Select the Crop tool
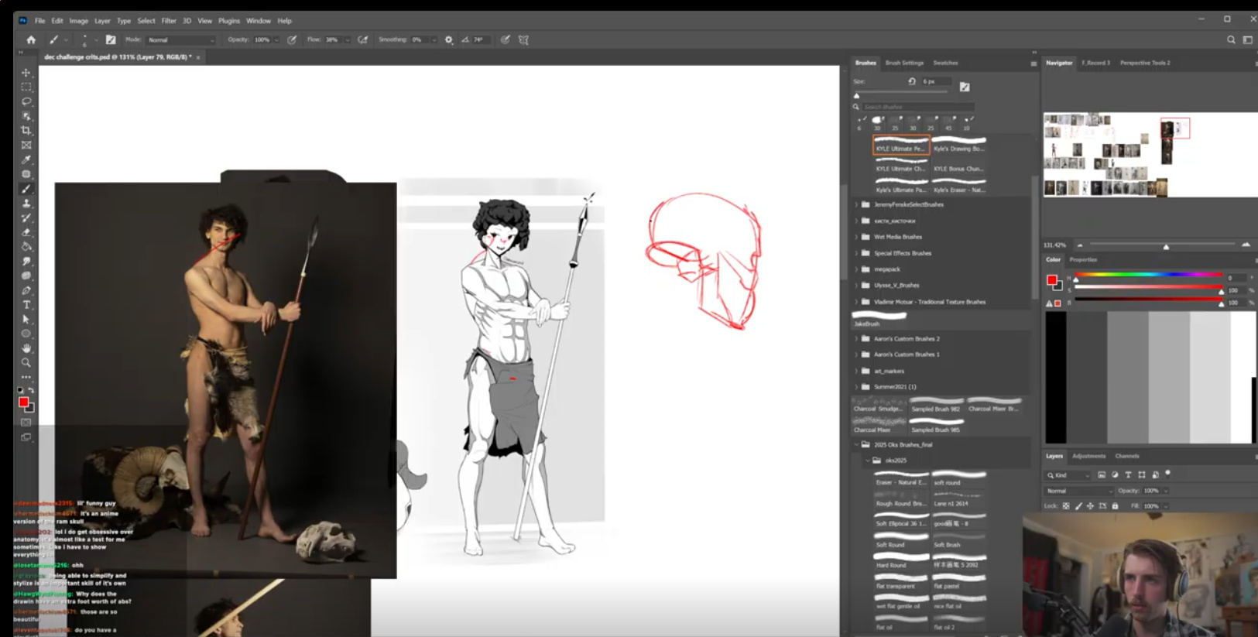Image resolution: width=1258 pixels, height=637 pixels. (26, 131)
